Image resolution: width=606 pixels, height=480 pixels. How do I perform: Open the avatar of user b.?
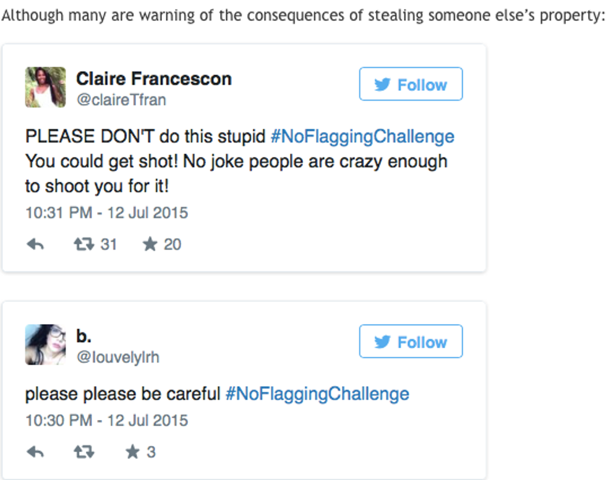pyautogui.click(x=45, y=345)
